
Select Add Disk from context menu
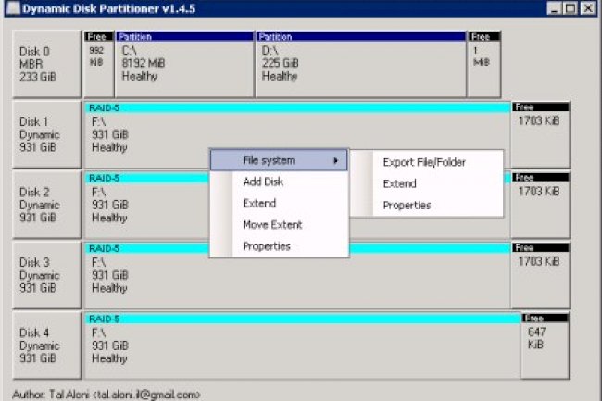[263, 182]
